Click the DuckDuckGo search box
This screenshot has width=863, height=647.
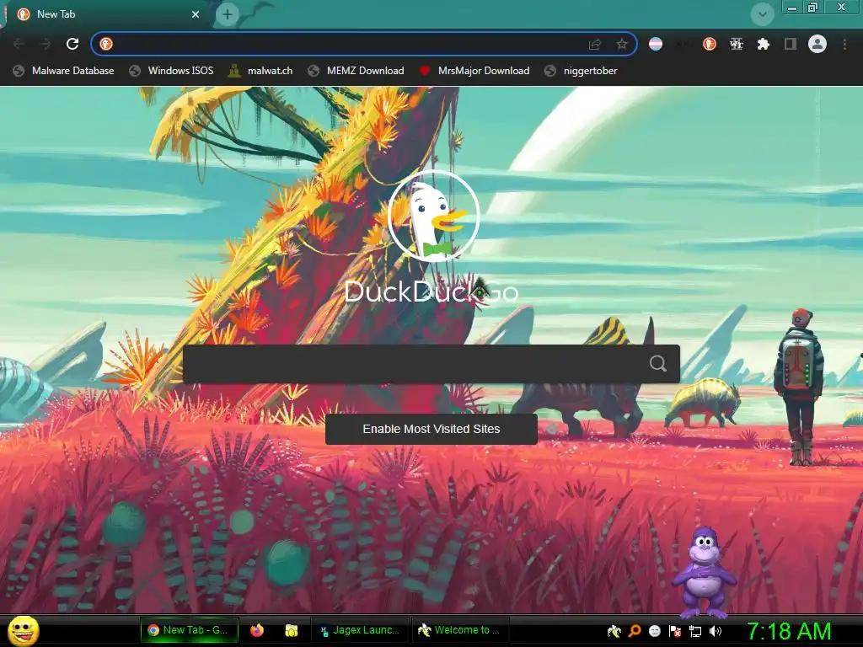[431, 364]
